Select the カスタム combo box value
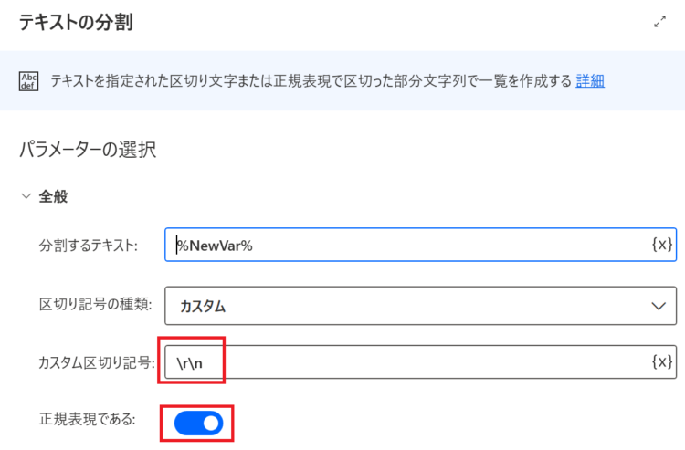The width and height of the screenshot is (685, 450). pos(421,306)
